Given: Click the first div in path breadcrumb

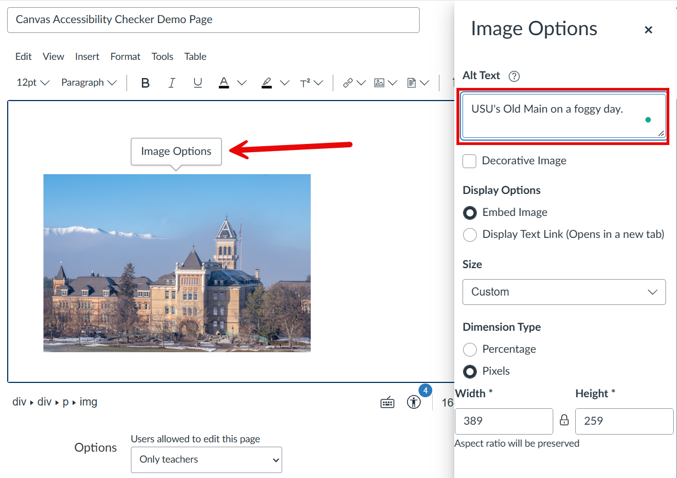Looking at the screenshot, I should tap(19, 402).
